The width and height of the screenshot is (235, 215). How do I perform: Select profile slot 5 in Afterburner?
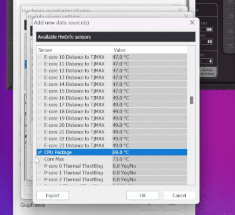click(231, 46)
